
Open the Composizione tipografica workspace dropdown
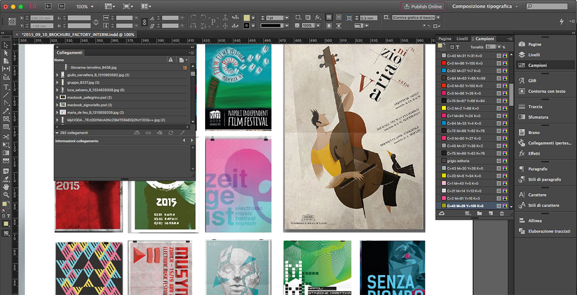click(485, 6)
